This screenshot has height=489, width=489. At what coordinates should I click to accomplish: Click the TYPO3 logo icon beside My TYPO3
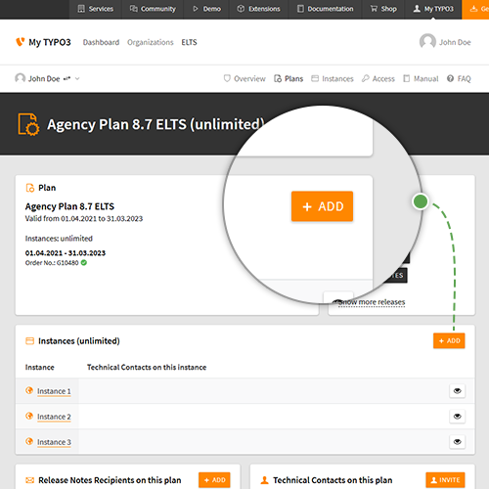tap(21, 42)
